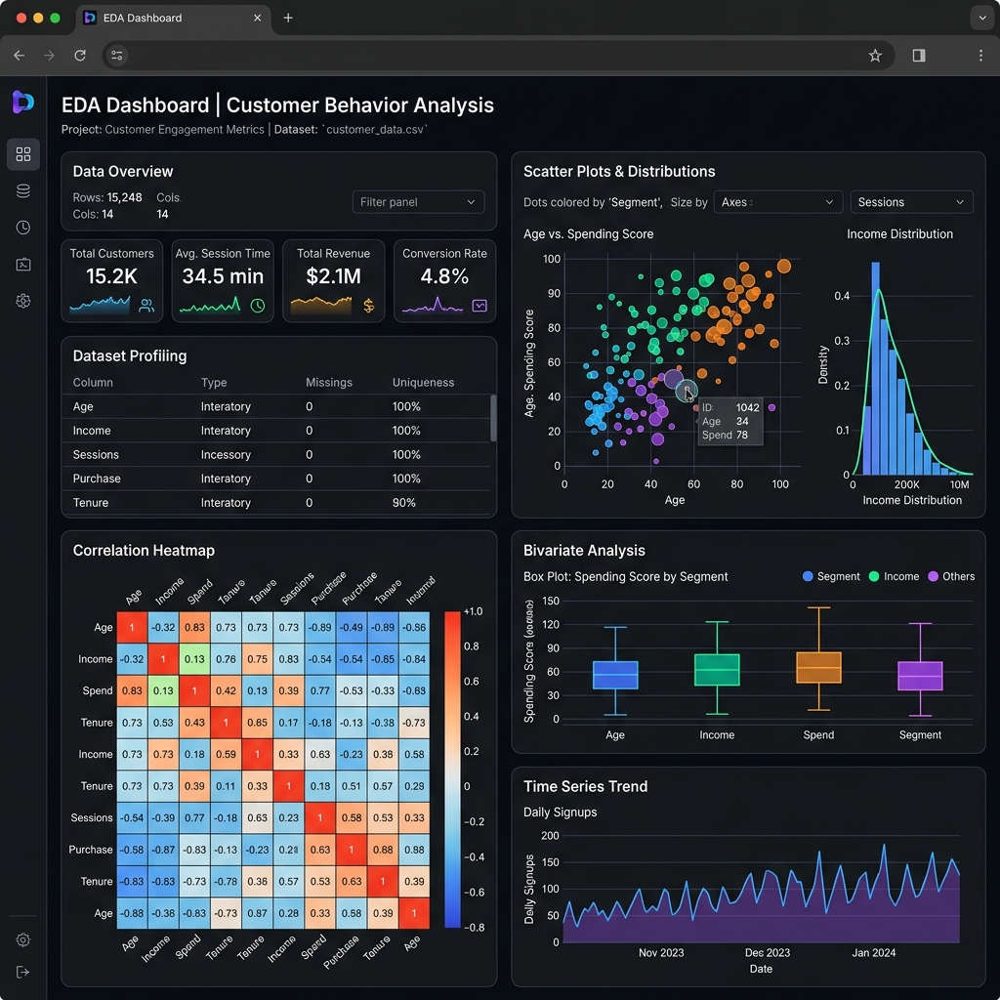Toggle the Income legend entry
This screenshot has height=1000, width=1000.
[894, 576]
